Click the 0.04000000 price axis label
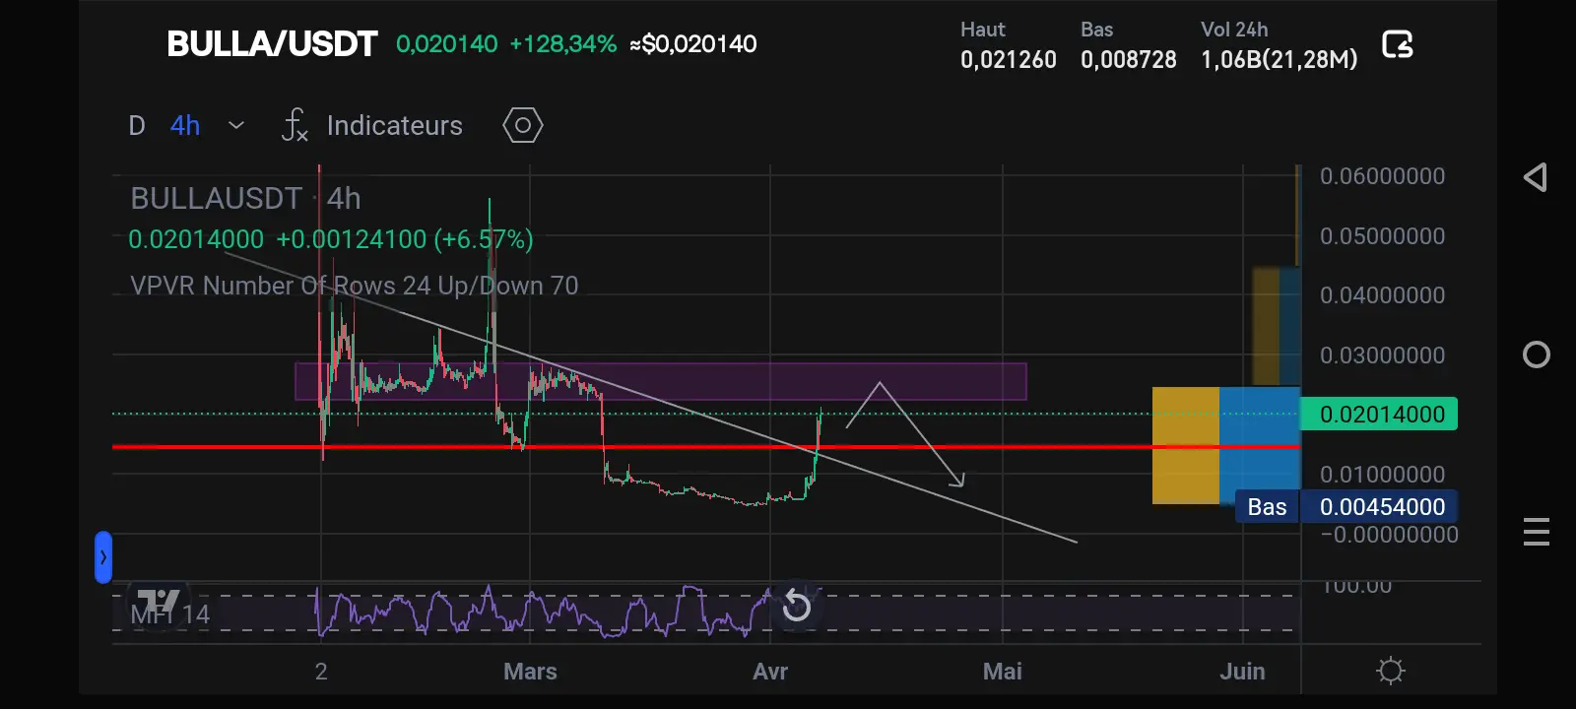 pos(1383,295)
